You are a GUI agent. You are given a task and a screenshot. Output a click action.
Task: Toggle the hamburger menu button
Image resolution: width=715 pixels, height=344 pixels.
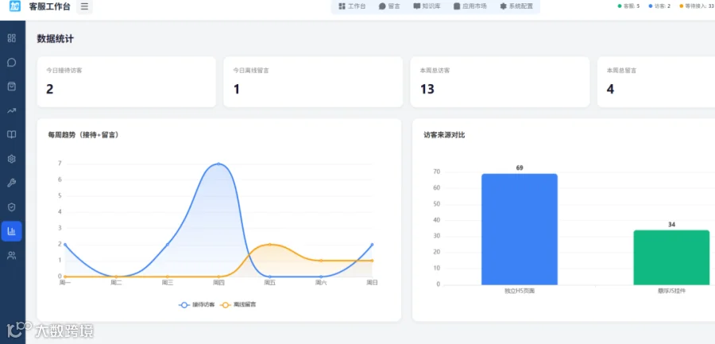click(85, 6)
